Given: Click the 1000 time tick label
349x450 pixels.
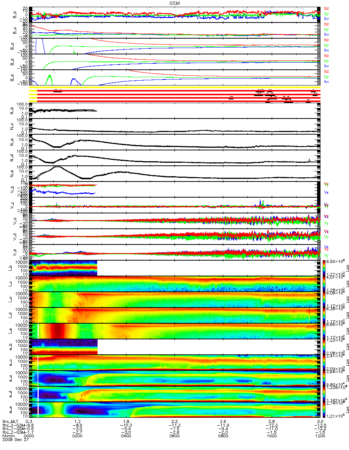Looking at the screenshot, I should 271,436.
